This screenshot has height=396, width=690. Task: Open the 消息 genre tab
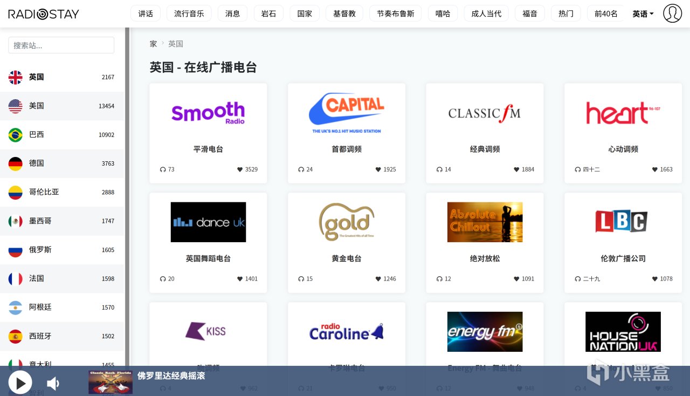[x=233, y=13]
